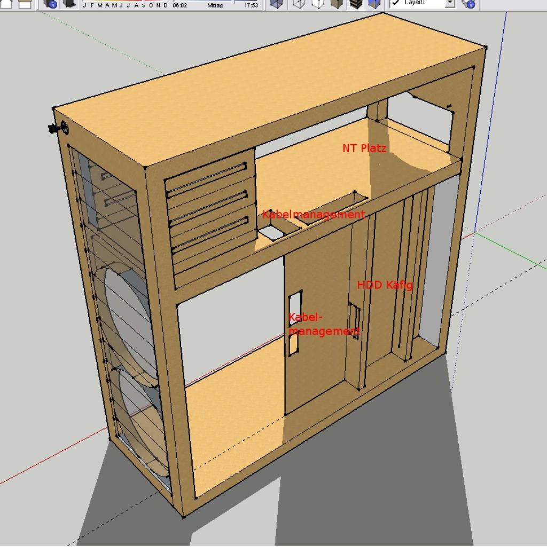Expand the Layer0 dropdown arrow
Screen dimensions: 547x547
[450, 4]
